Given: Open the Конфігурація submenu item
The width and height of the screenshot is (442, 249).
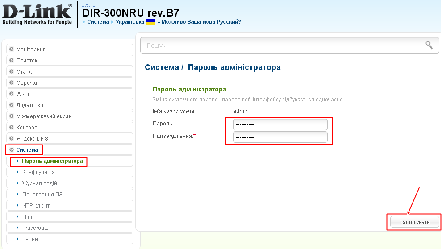Looking at the screenshot, I should (70, 172).
